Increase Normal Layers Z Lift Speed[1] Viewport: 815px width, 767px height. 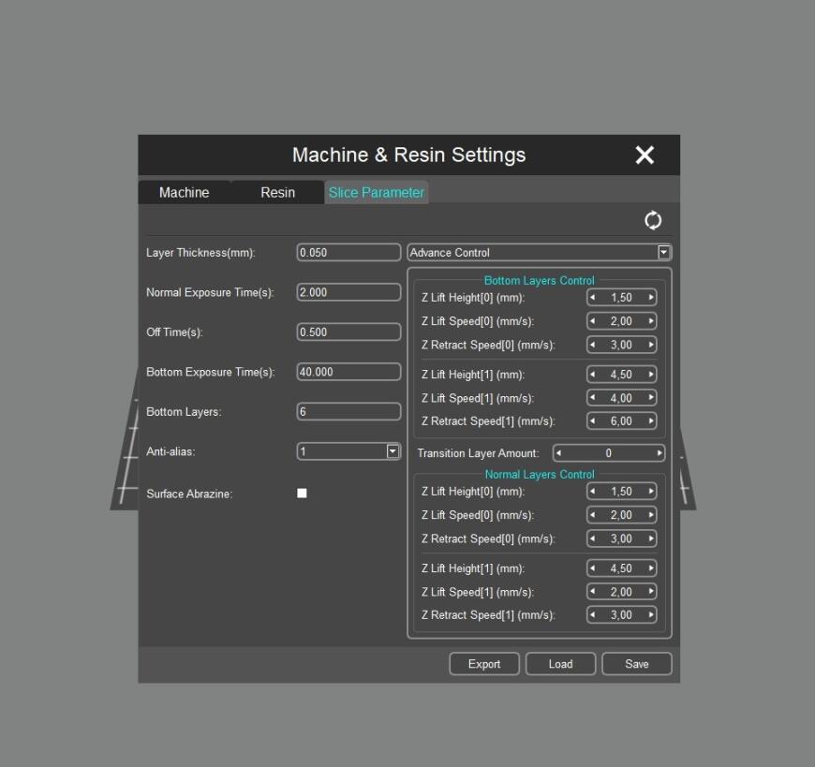coord(651,592)
